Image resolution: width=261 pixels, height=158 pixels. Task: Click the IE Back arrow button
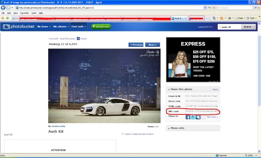tap(3, 8)
